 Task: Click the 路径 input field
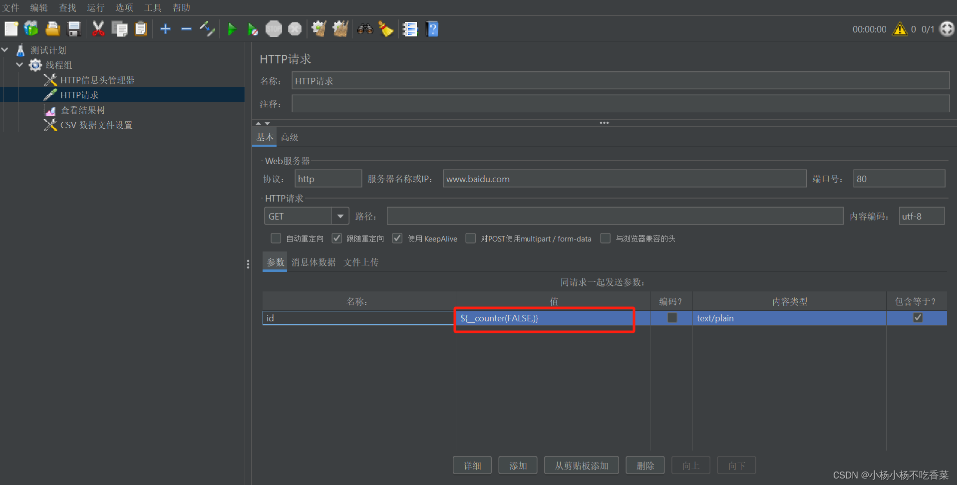[615, 216]
